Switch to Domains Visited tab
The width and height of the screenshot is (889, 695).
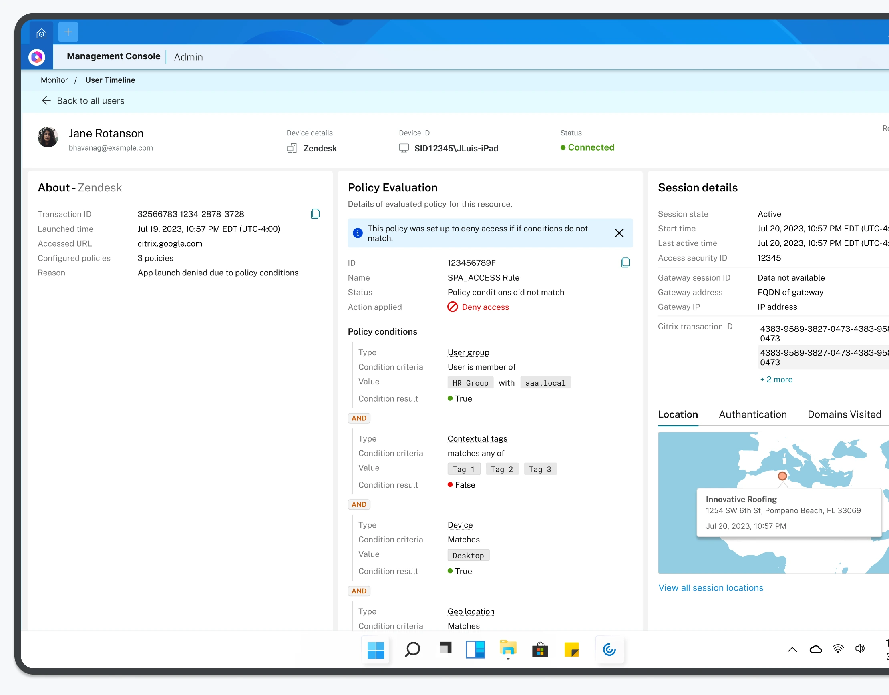coord(844,415)
